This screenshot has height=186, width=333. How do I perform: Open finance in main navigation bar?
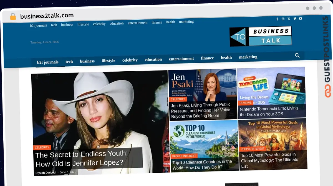tap(207, 58)
